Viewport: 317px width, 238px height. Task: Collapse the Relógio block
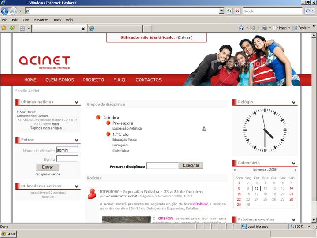pos(294,102)
